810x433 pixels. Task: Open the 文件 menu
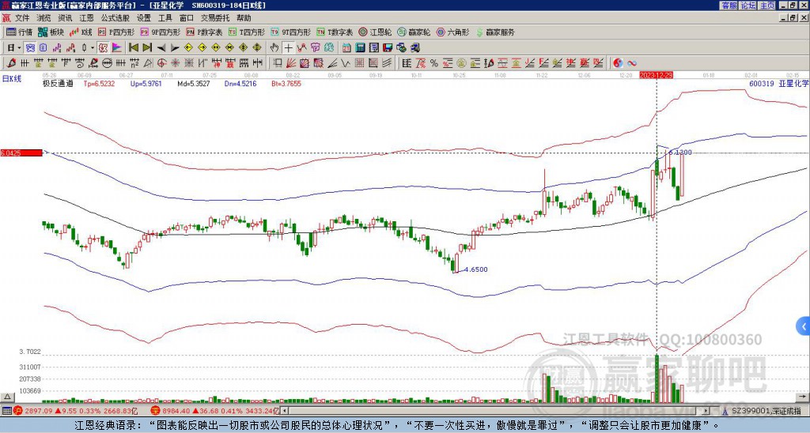(22, 18)
